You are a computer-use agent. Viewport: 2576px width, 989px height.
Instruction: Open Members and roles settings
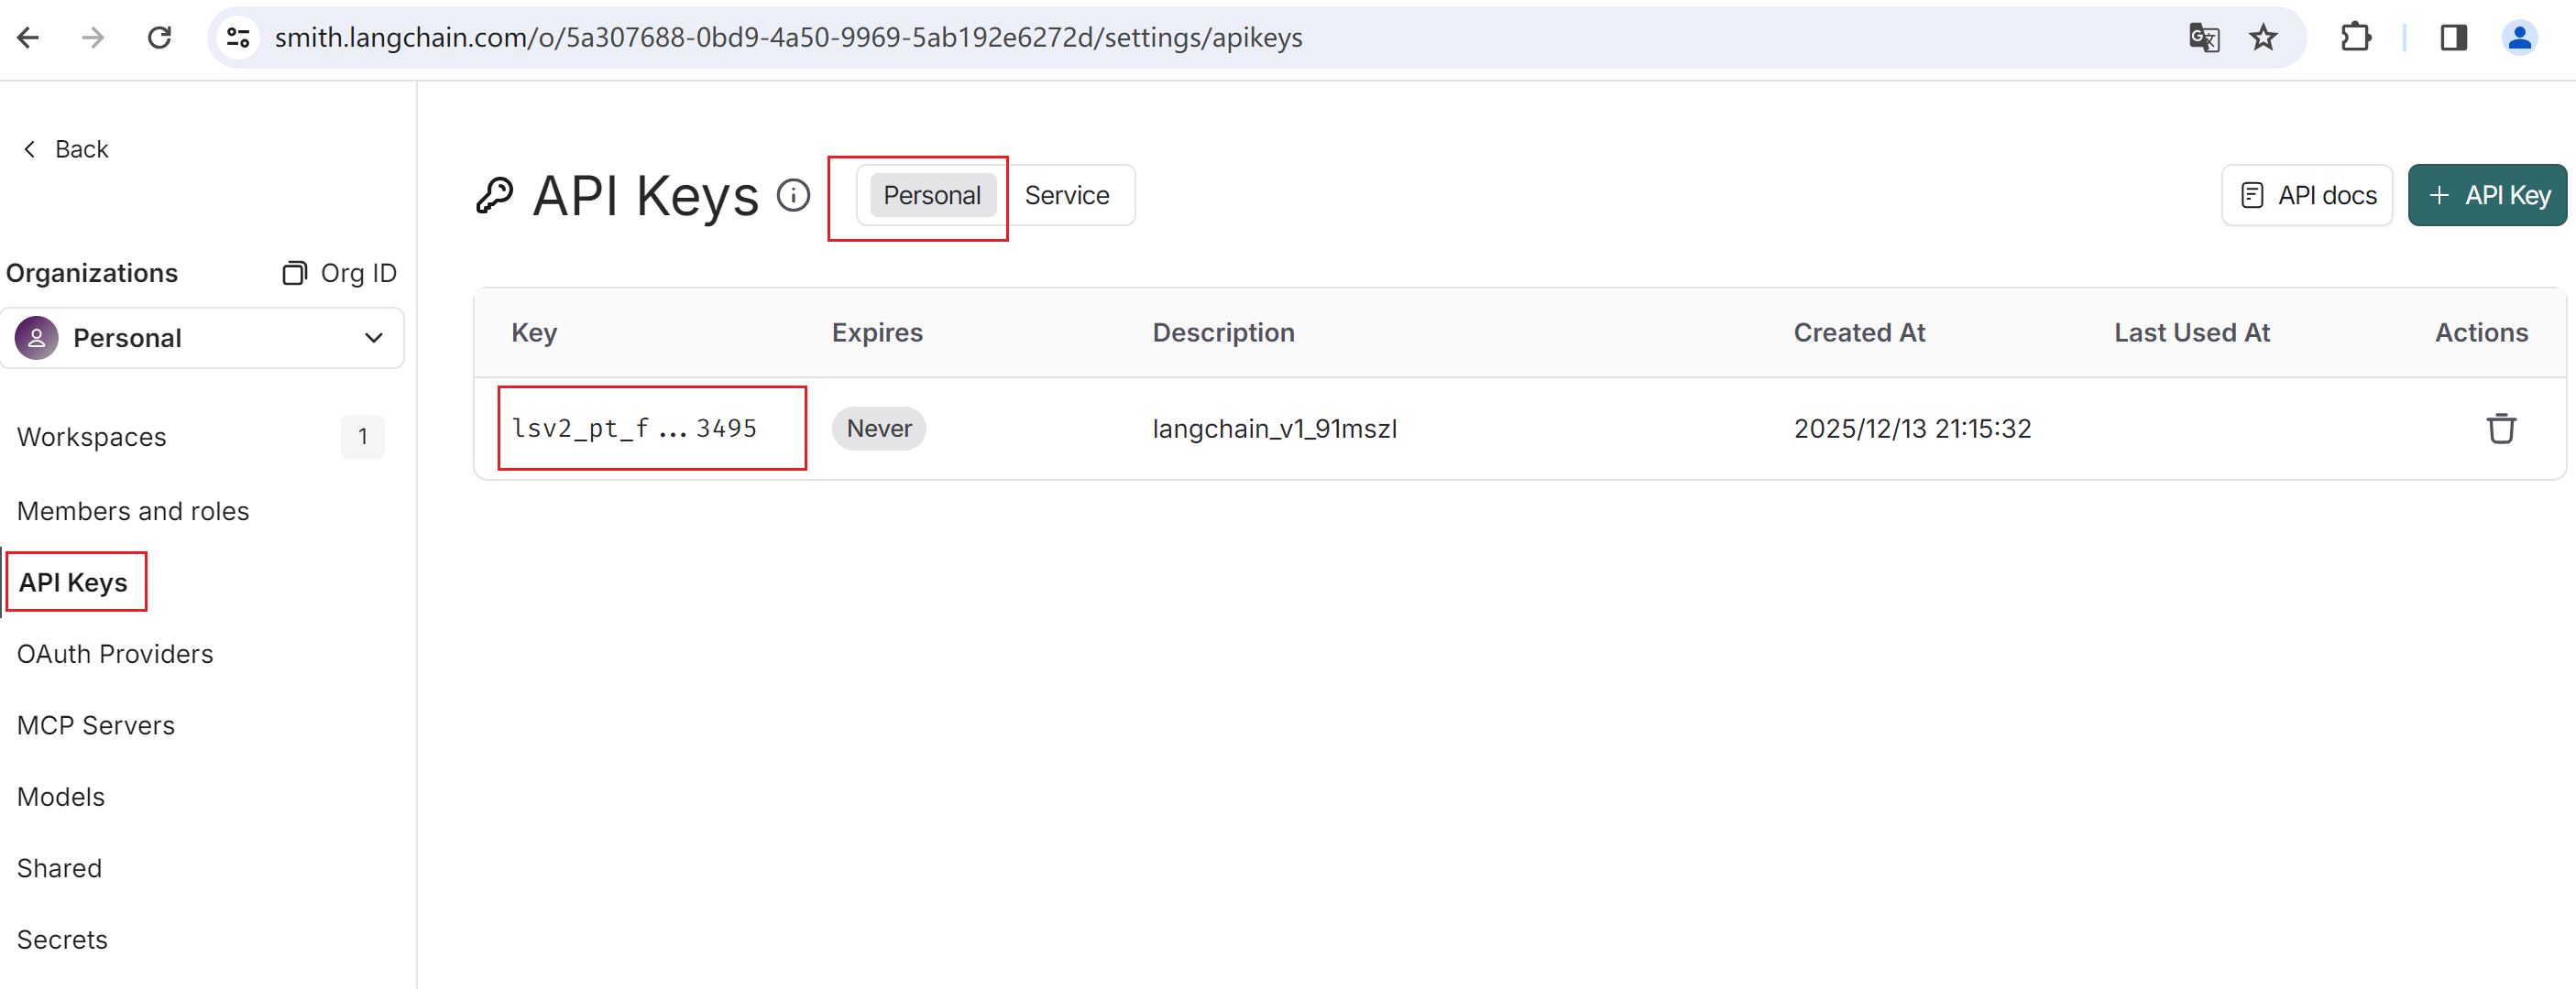[133, 510]
